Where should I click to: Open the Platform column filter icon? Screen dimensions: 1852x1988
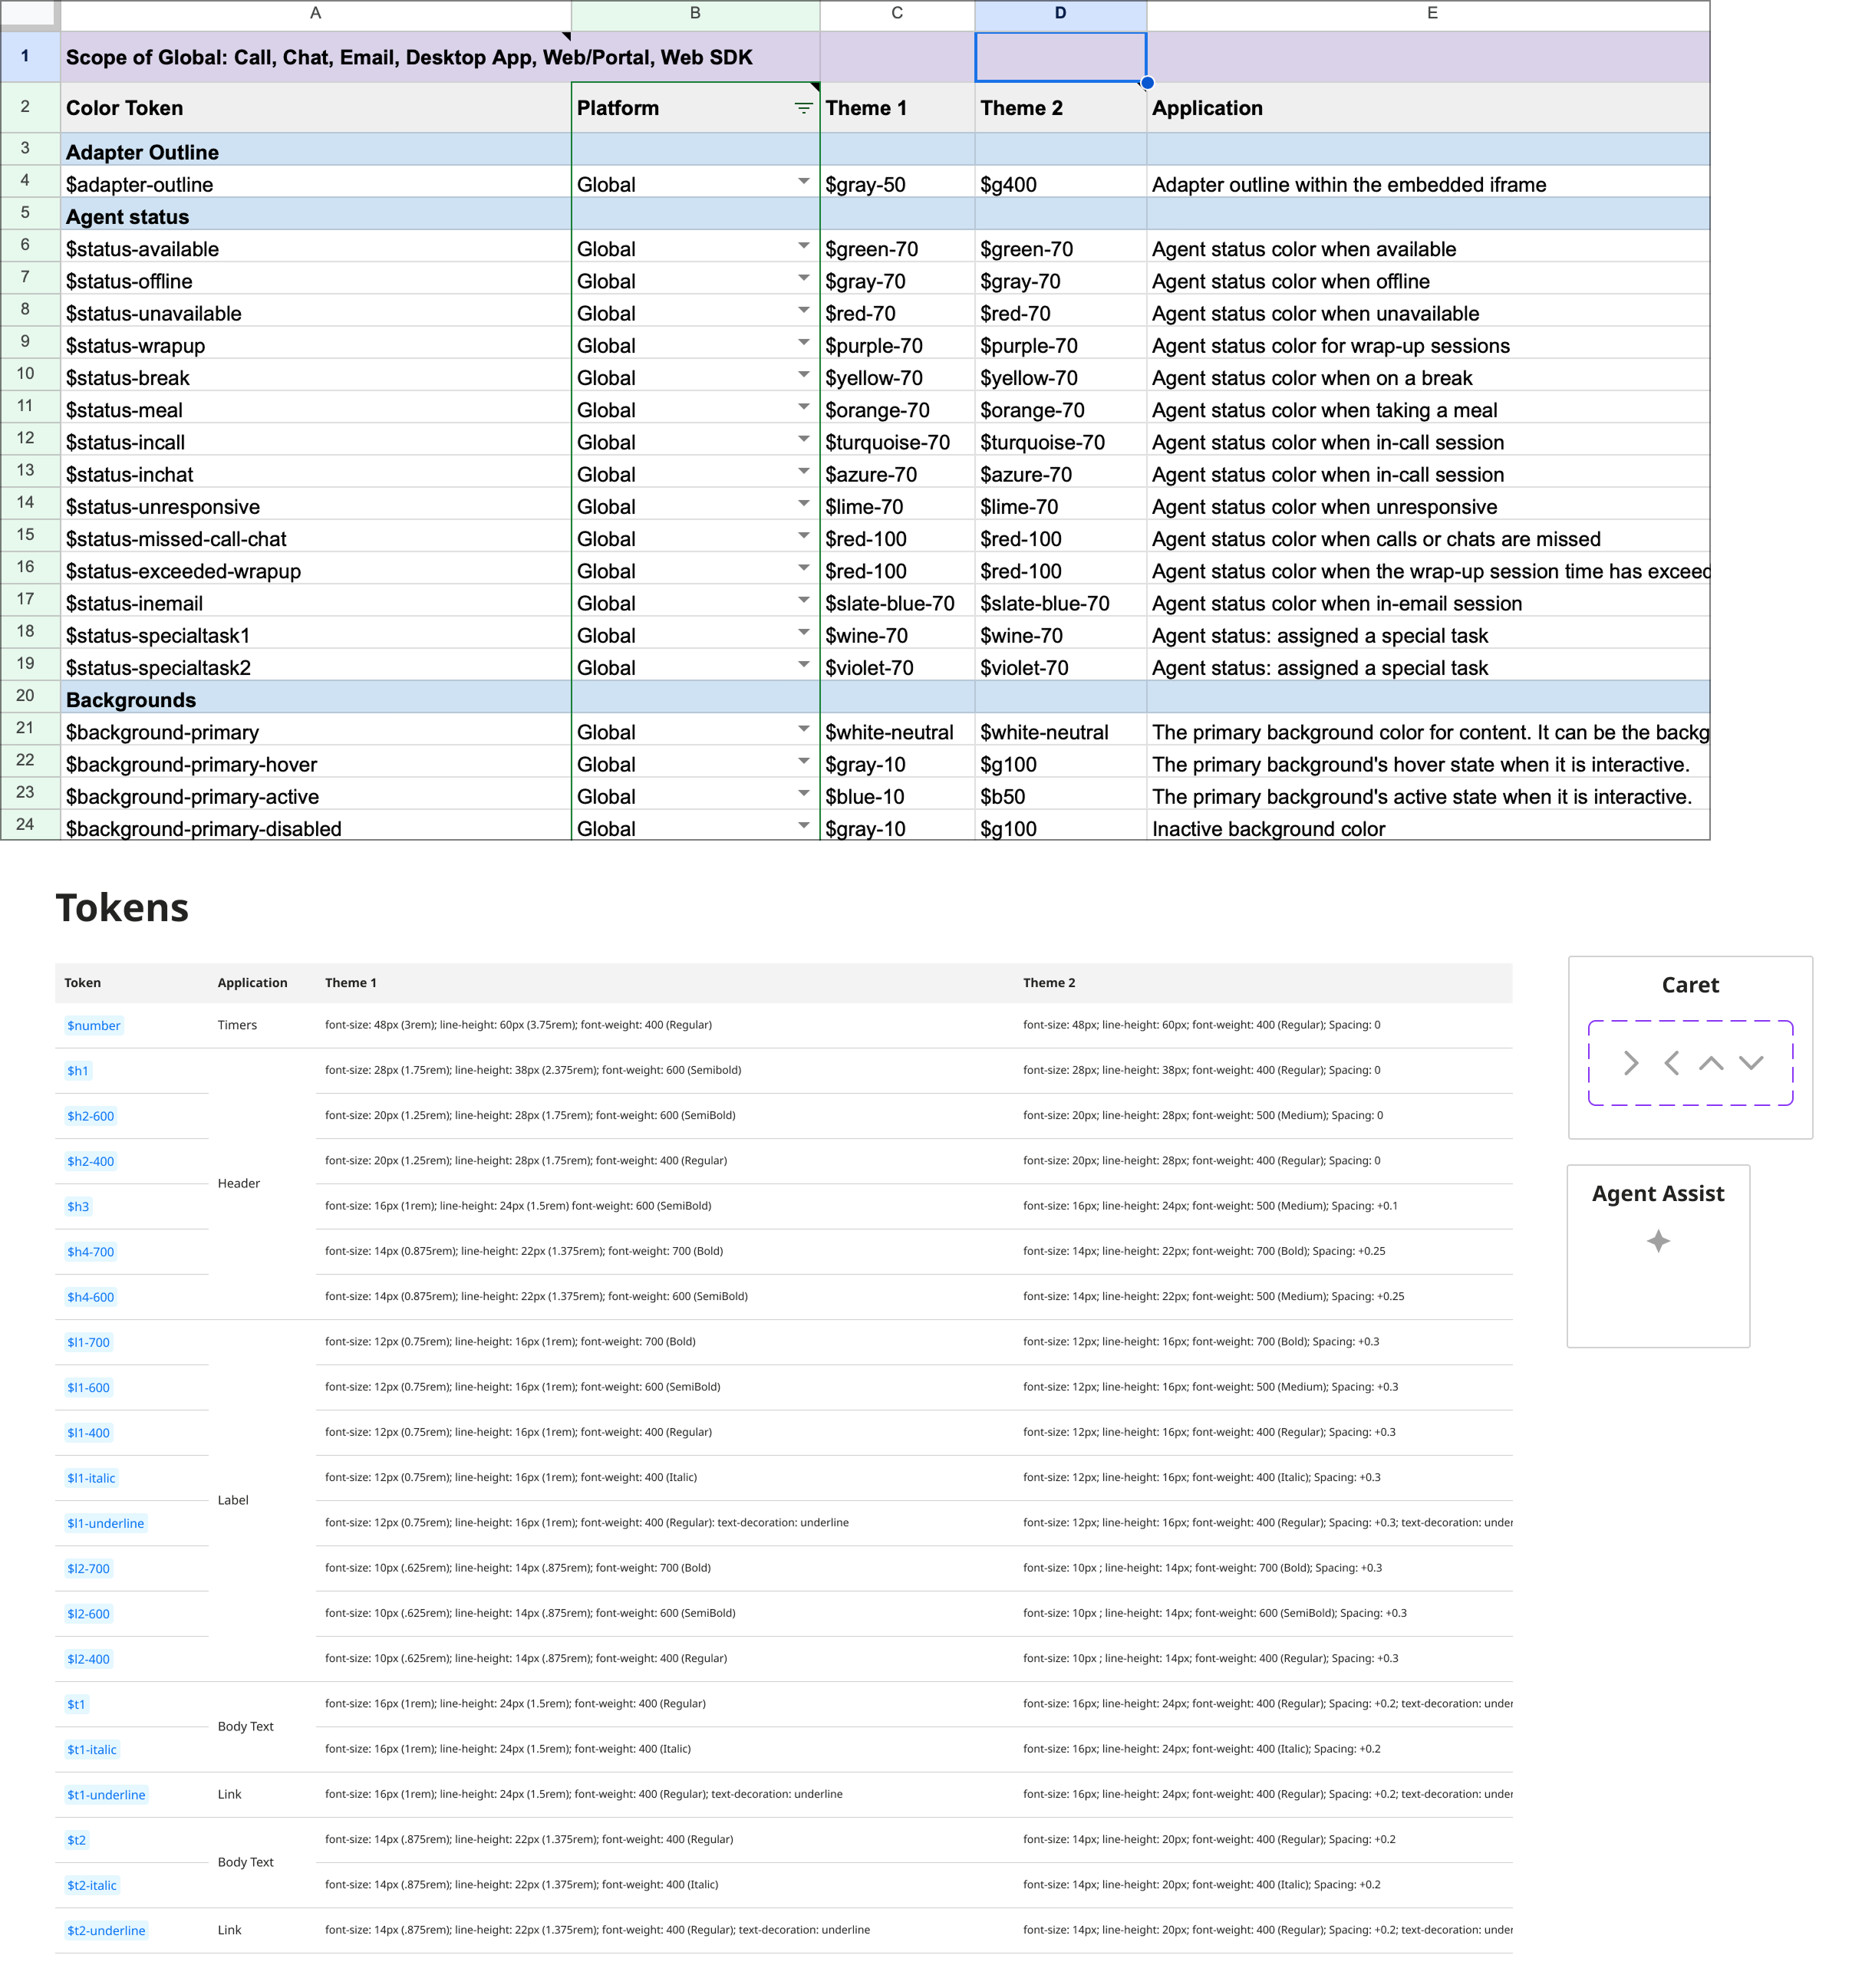[802, 108]
